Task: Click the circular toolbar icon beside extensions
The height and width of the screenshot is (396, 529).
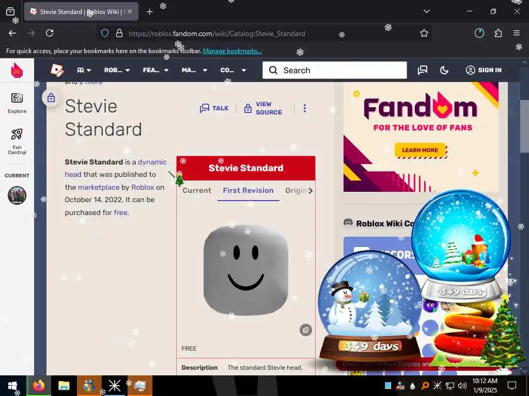Action: (x=479, y=33)
